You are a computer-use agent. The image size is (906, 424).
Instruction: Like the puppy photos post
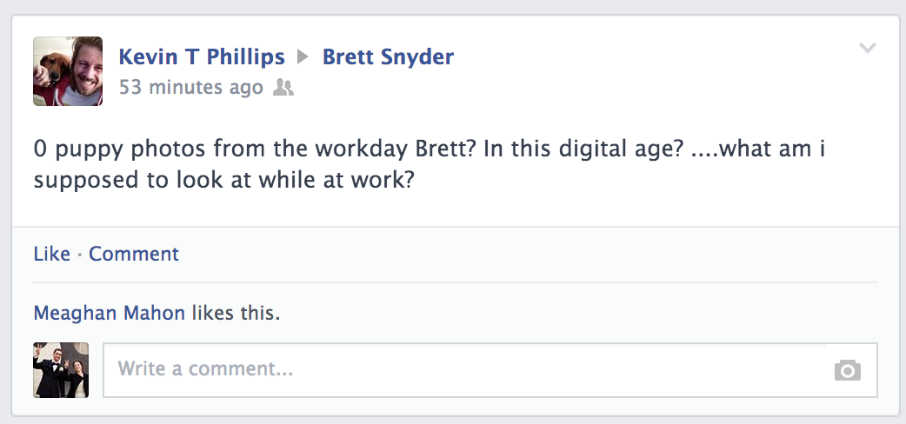pyautogui.click(x=51, y=254)
